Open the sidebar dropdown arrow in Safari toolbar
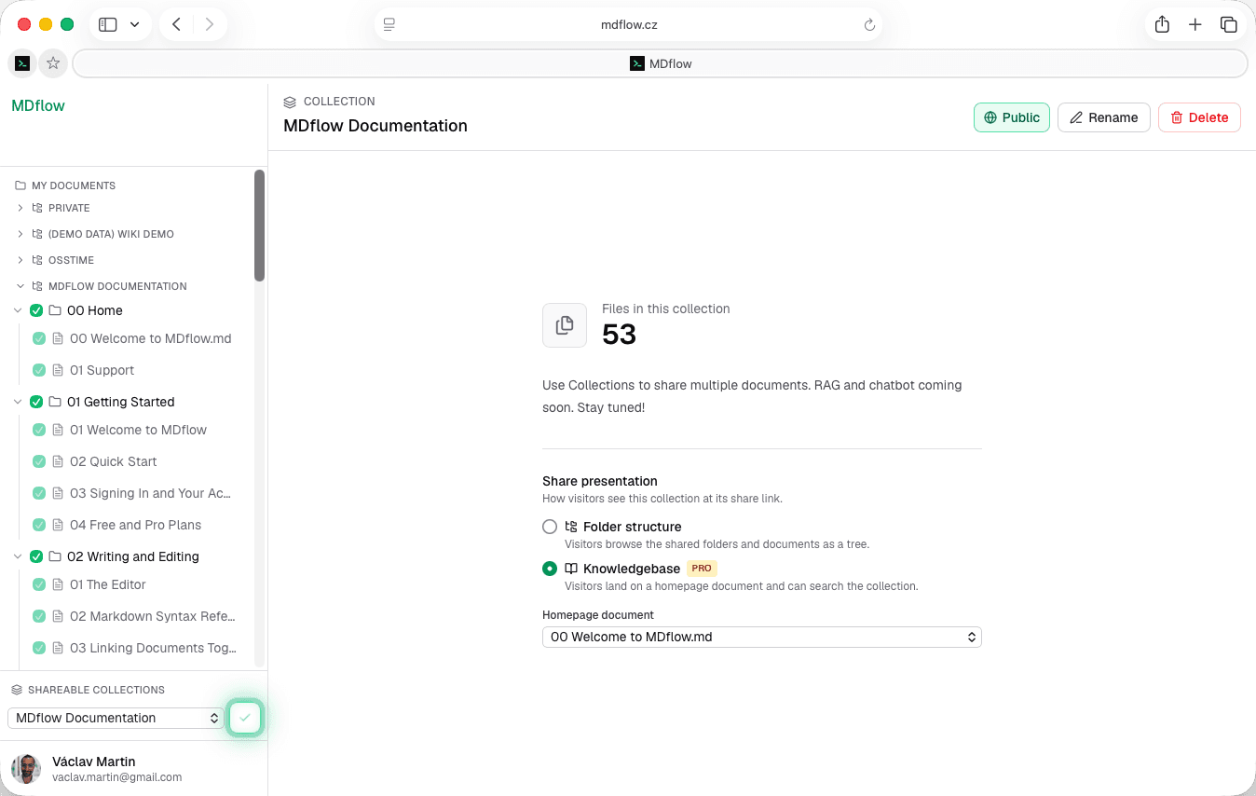1256x796 pixels. [134, 25]
